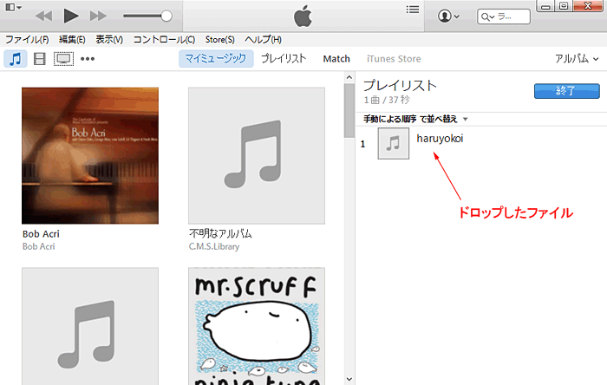Open the sidebar toggle menu icon
This screenshot has width=607, height=385.
[x=14, y=7]
